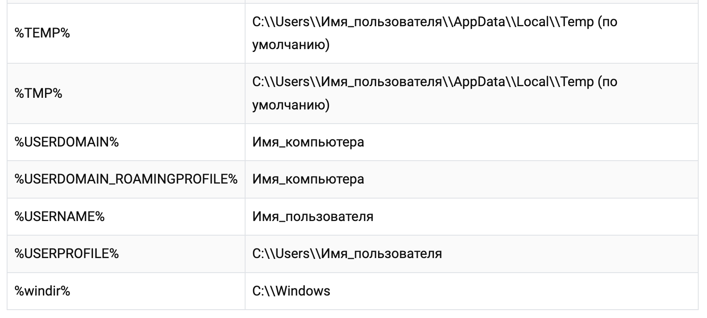The image size is (707, 318).
Task: Click 'Users' in the %USERPROFILE% path
Action: pyautogui.click(x=292, y=253)
